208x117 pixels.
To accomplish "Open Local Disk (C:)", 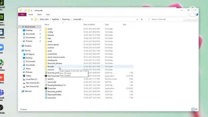I will point(32,79).
